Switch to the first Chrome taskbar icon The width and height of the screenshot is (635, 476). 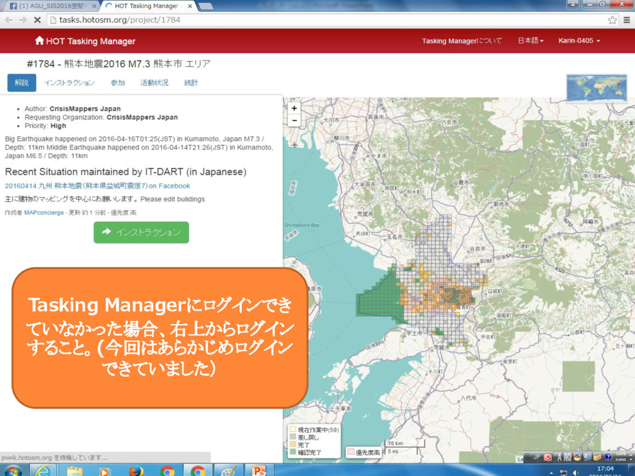coord(167,471)
